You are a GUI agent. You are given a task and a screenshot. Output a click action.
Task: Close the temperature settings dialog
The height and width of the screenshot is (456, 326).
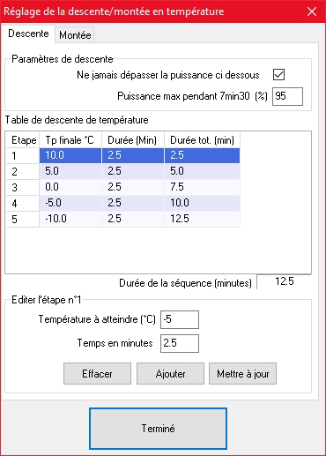312,11
